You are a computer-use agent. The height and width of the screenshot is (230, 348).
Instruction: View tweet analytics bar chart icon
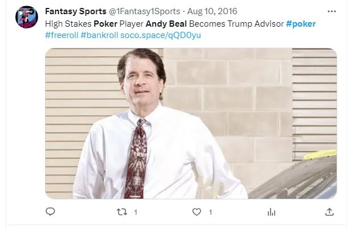click(271, 212)
